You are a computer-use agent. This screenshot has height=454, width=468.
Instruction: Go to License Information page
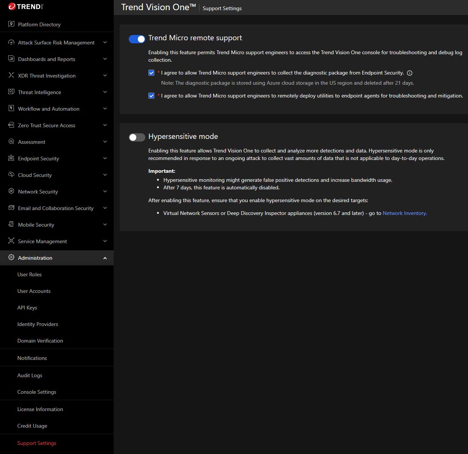click(40, 409)
